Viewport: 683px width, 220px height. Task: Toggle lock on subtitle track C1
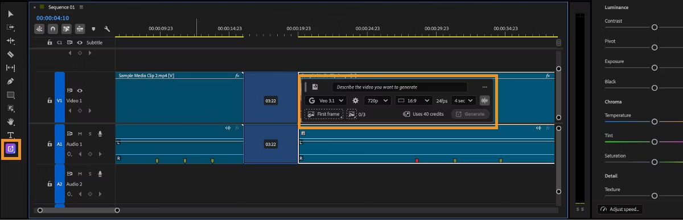pyautogui.click(x=50, y=43)
